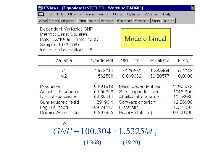Viewport: 213px width, 160px height.
Task: Click t-statistic value 39.20577
Action: (160, 76)
